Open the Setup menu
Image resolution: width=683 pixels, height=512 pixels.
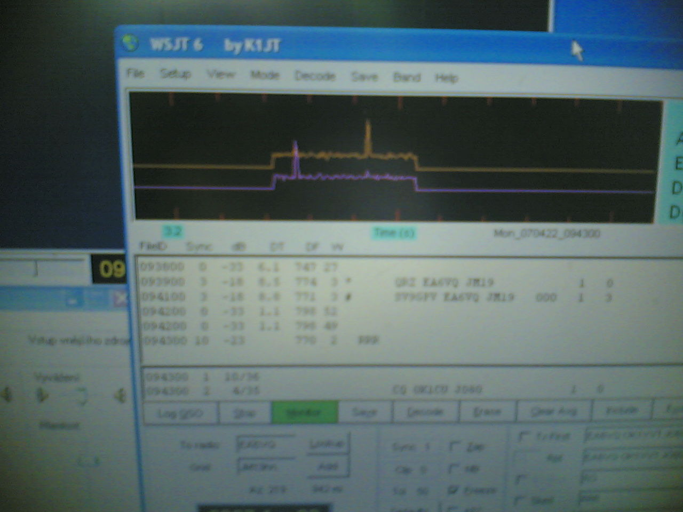(175, 74)
